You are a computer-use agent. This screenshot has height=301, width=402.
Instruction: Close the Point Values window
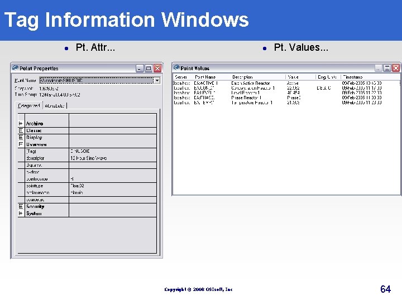(x=396, y=68)
